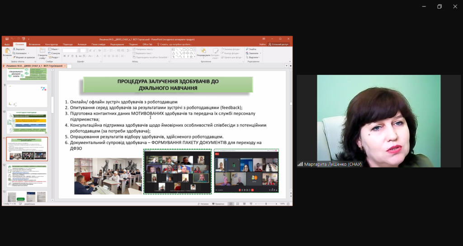
Task: Switch to slide sorter view in status bar
Action: tap(237, 204)
